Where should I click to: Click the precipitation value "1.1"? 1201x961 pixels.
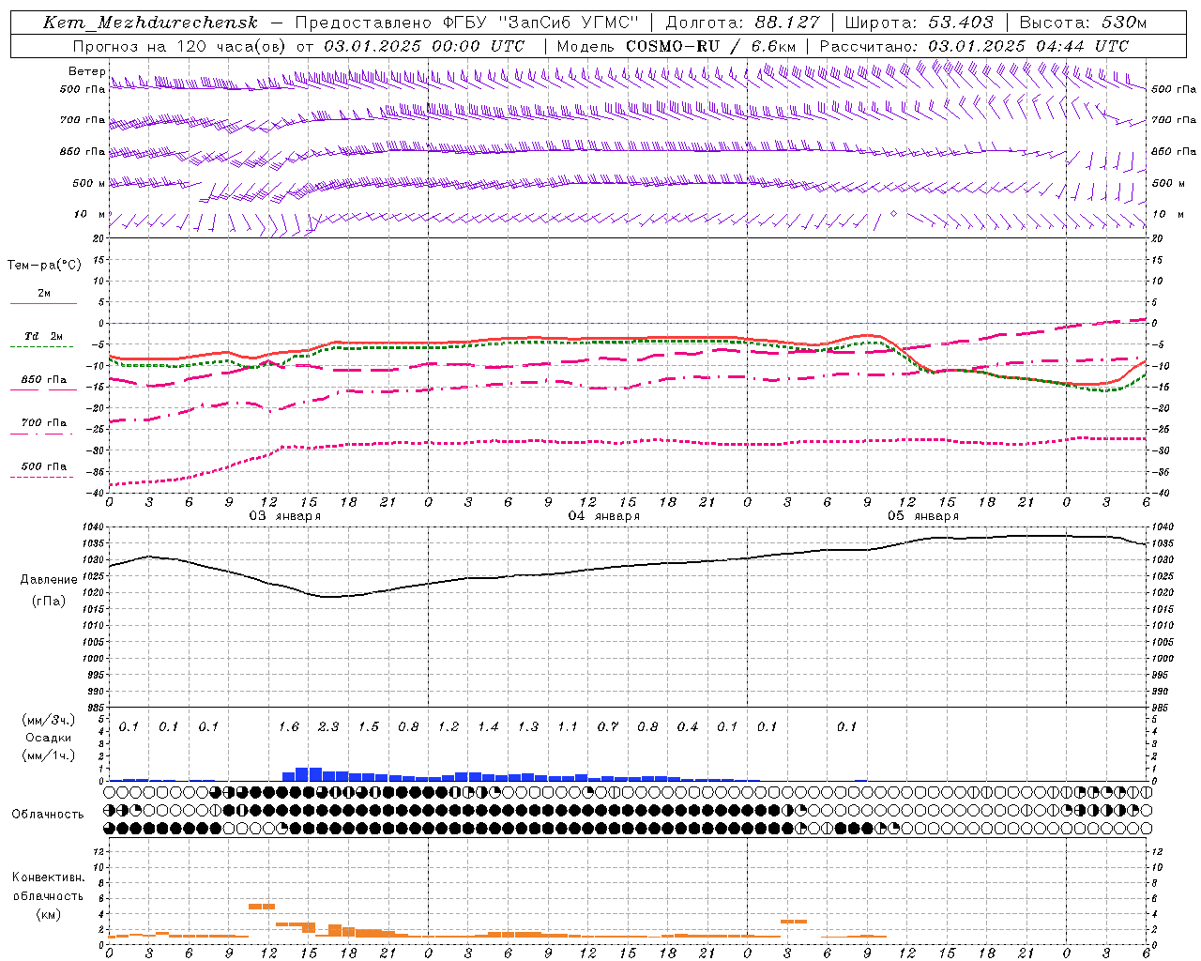pos(568,727)
